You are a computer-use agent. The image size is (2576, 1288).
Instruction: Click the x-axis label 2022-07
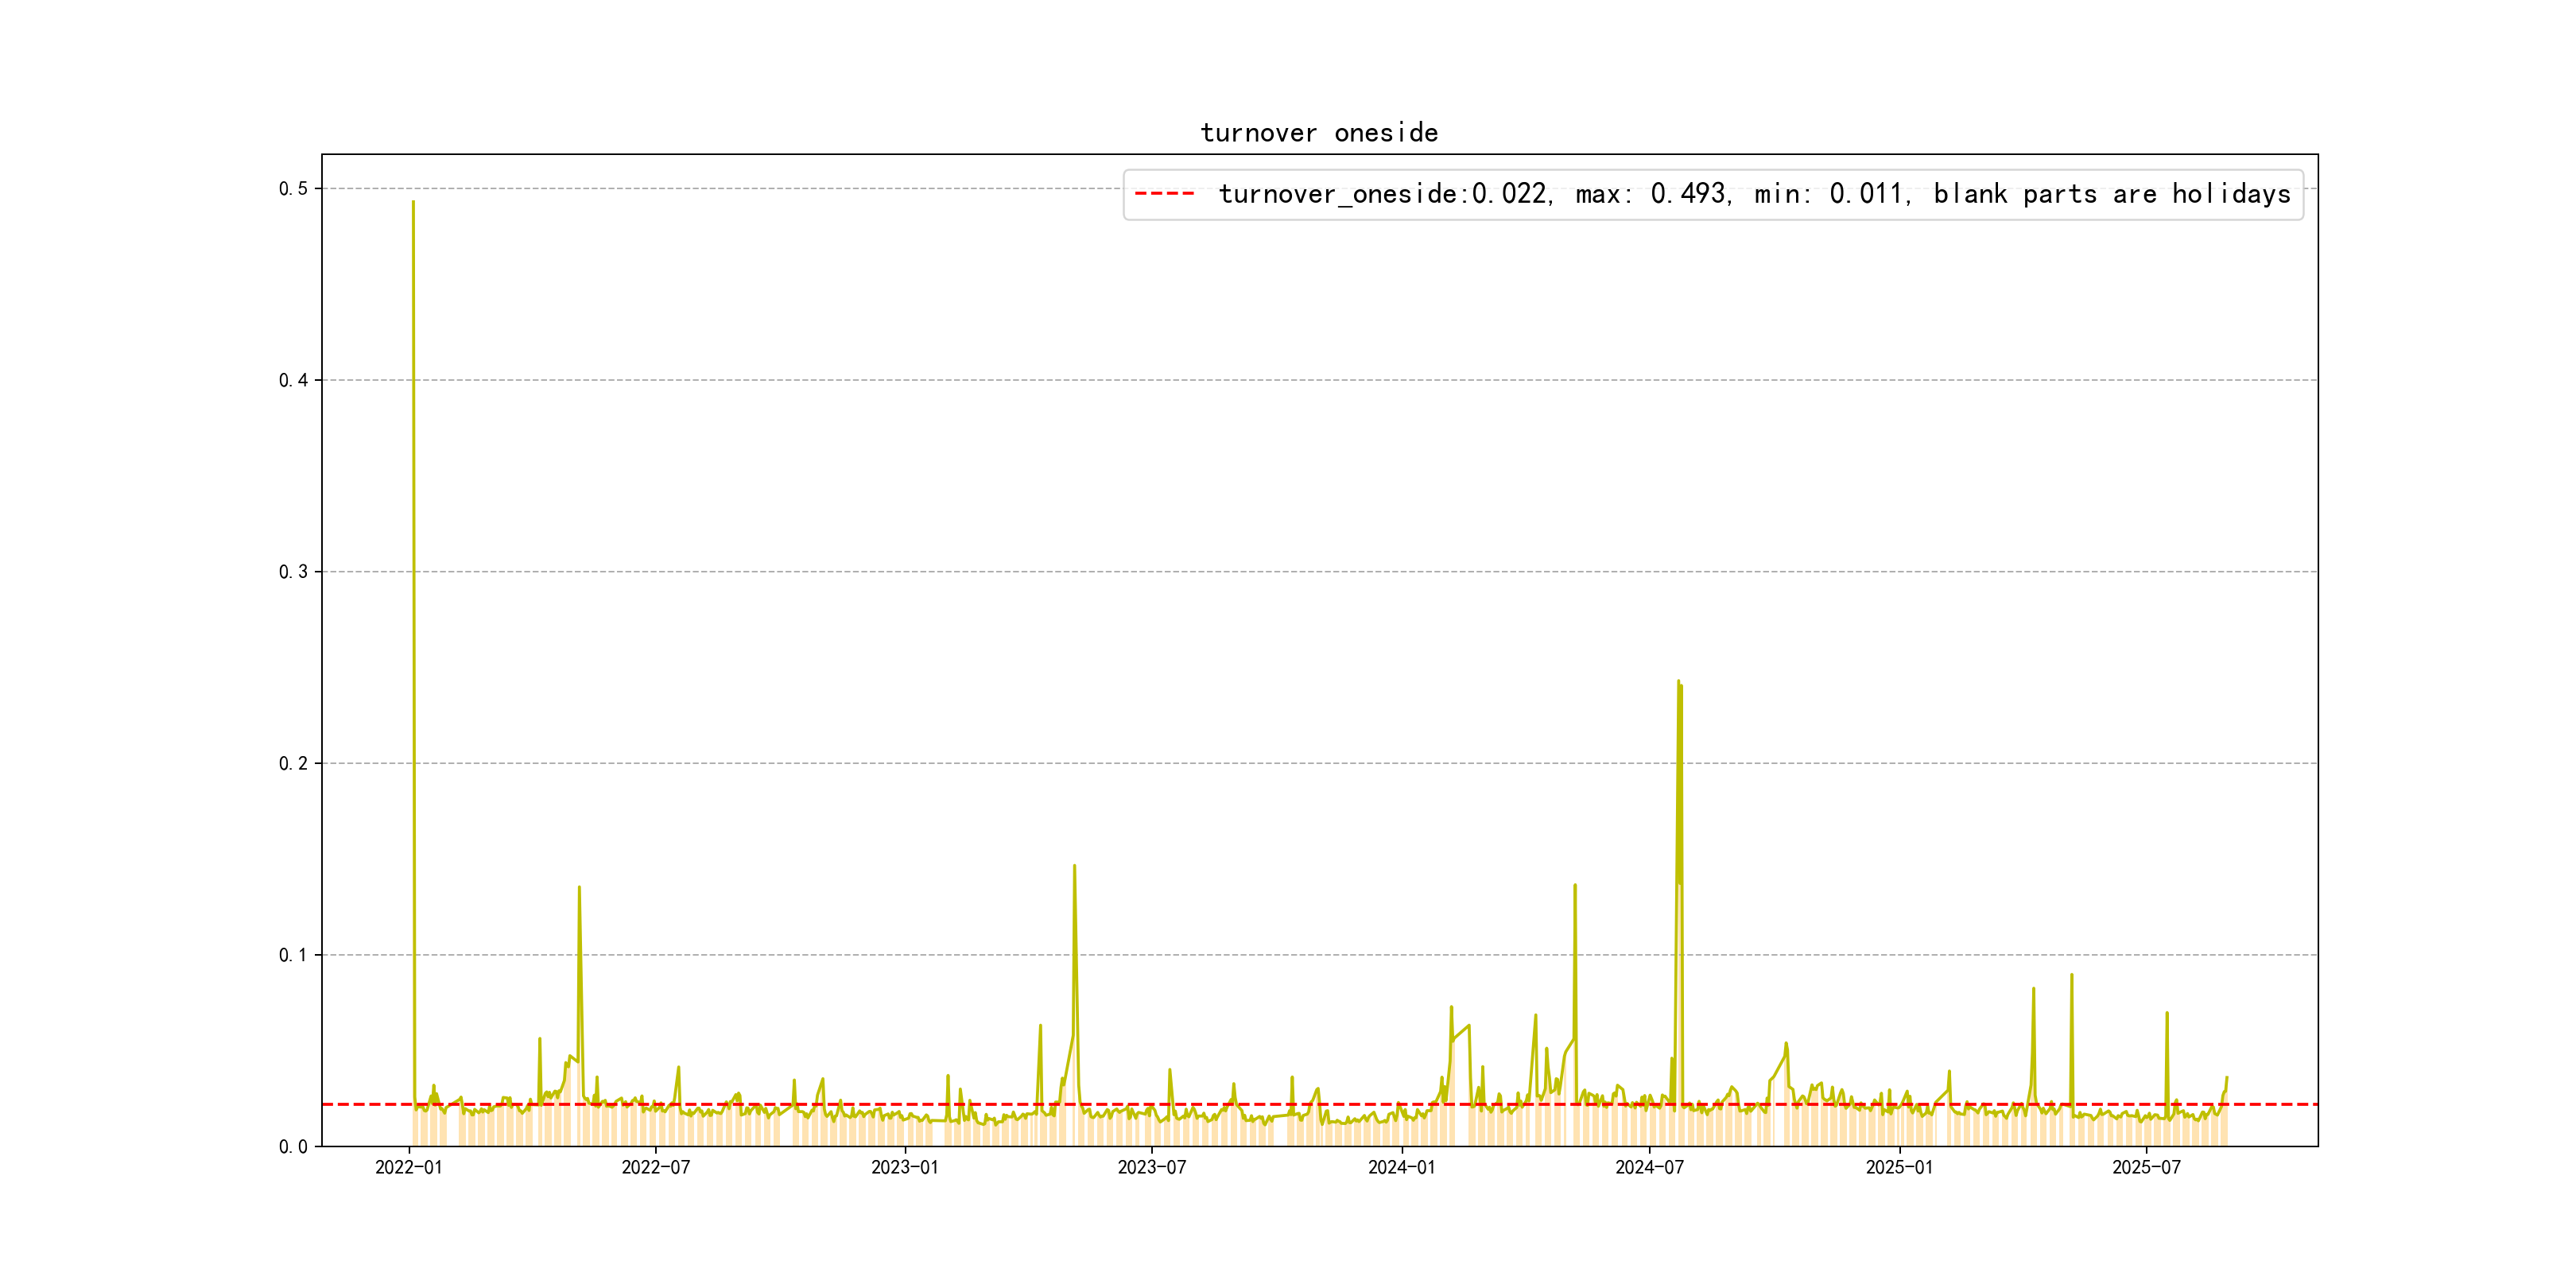click(x=655, y=1167)
